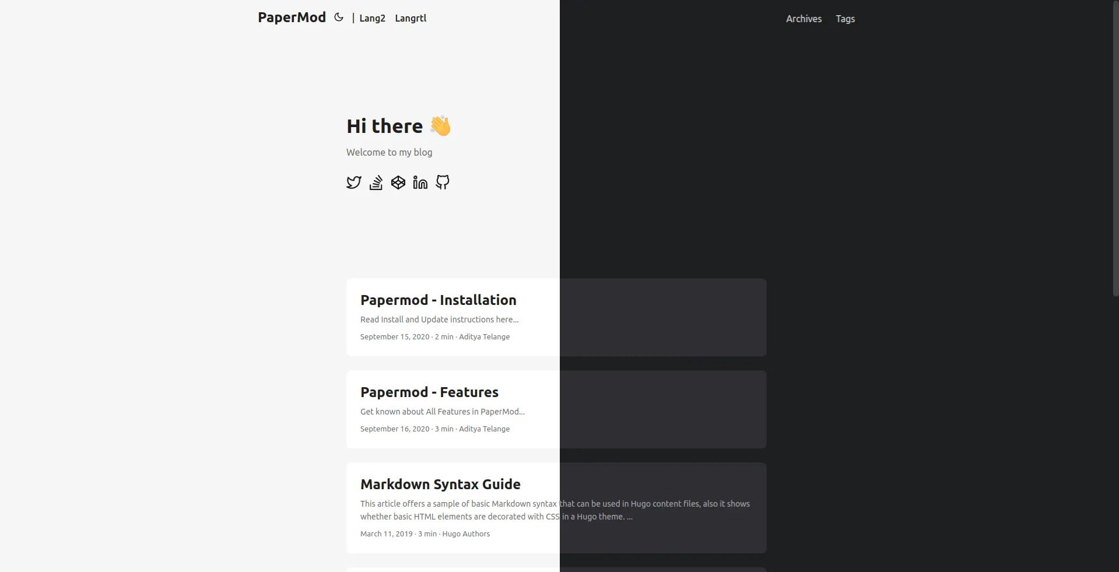This screenshot has height=572, width=1119.
Task: Return home via the PaperMod title
Action: tap(291, 17)
